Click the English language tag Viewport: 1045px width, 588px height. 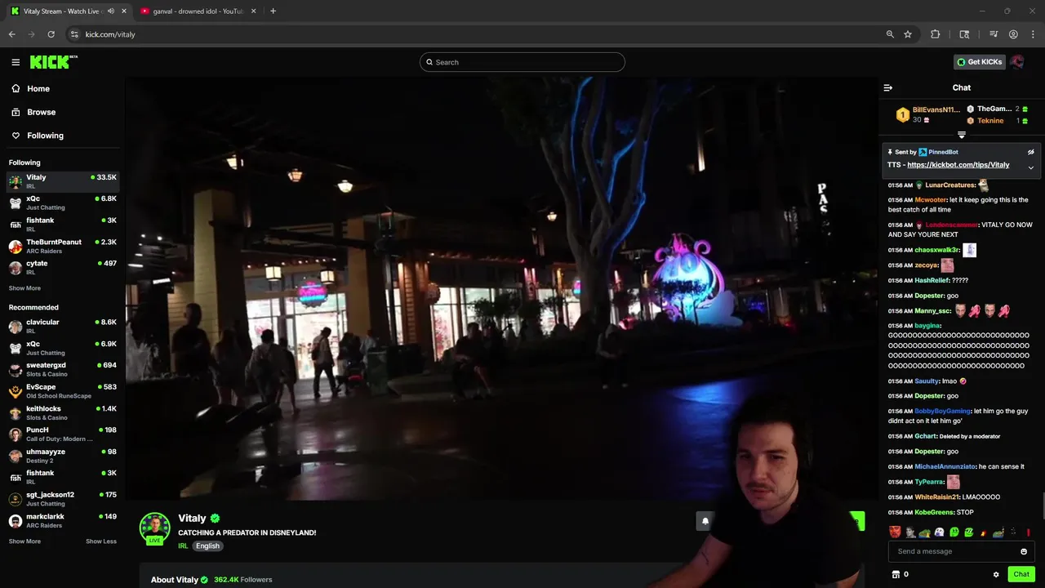(207, 546)
